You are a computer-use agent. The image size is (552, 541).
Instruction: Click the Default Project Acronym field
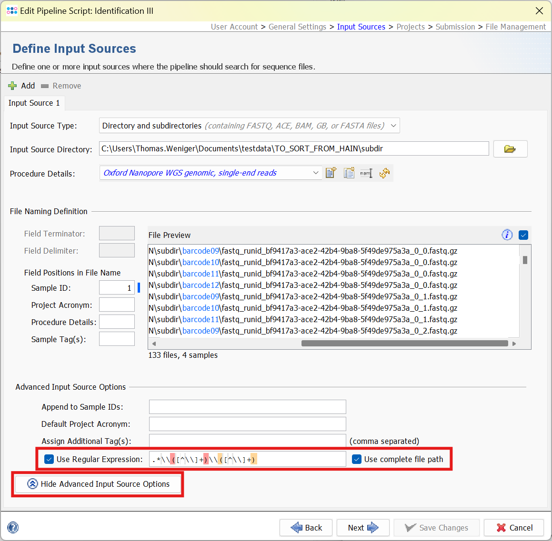248,424
